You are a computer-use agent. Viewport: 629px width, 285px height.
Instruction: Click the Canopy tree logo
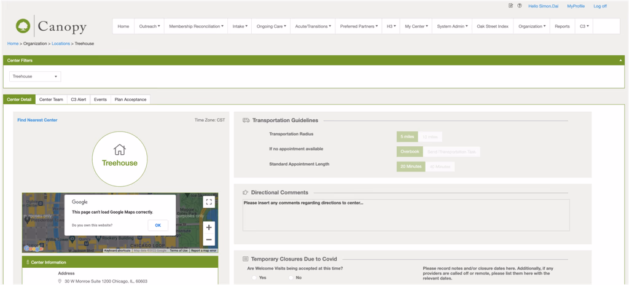click(23, 26)
